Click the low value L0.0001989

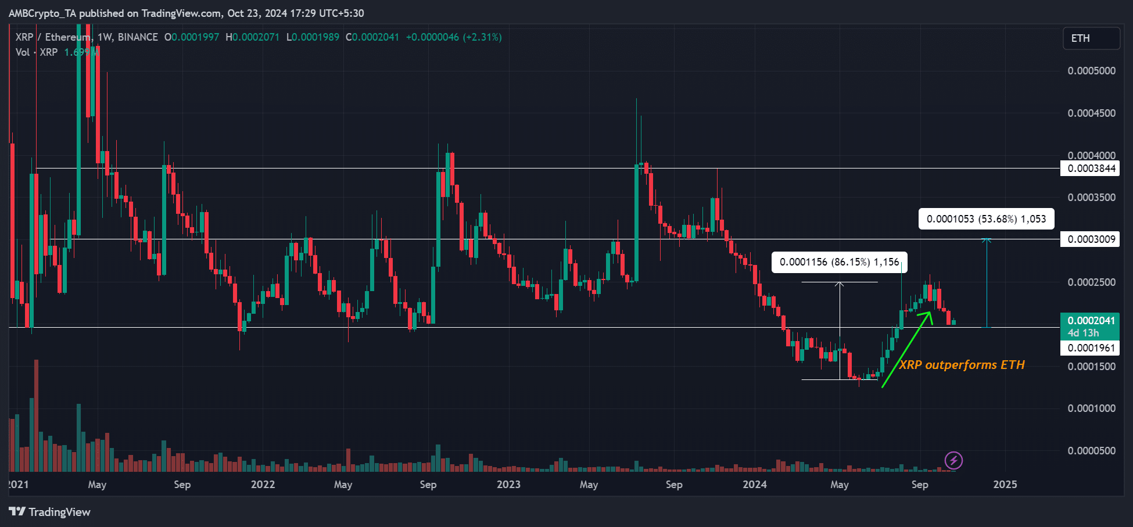(313, 37)
